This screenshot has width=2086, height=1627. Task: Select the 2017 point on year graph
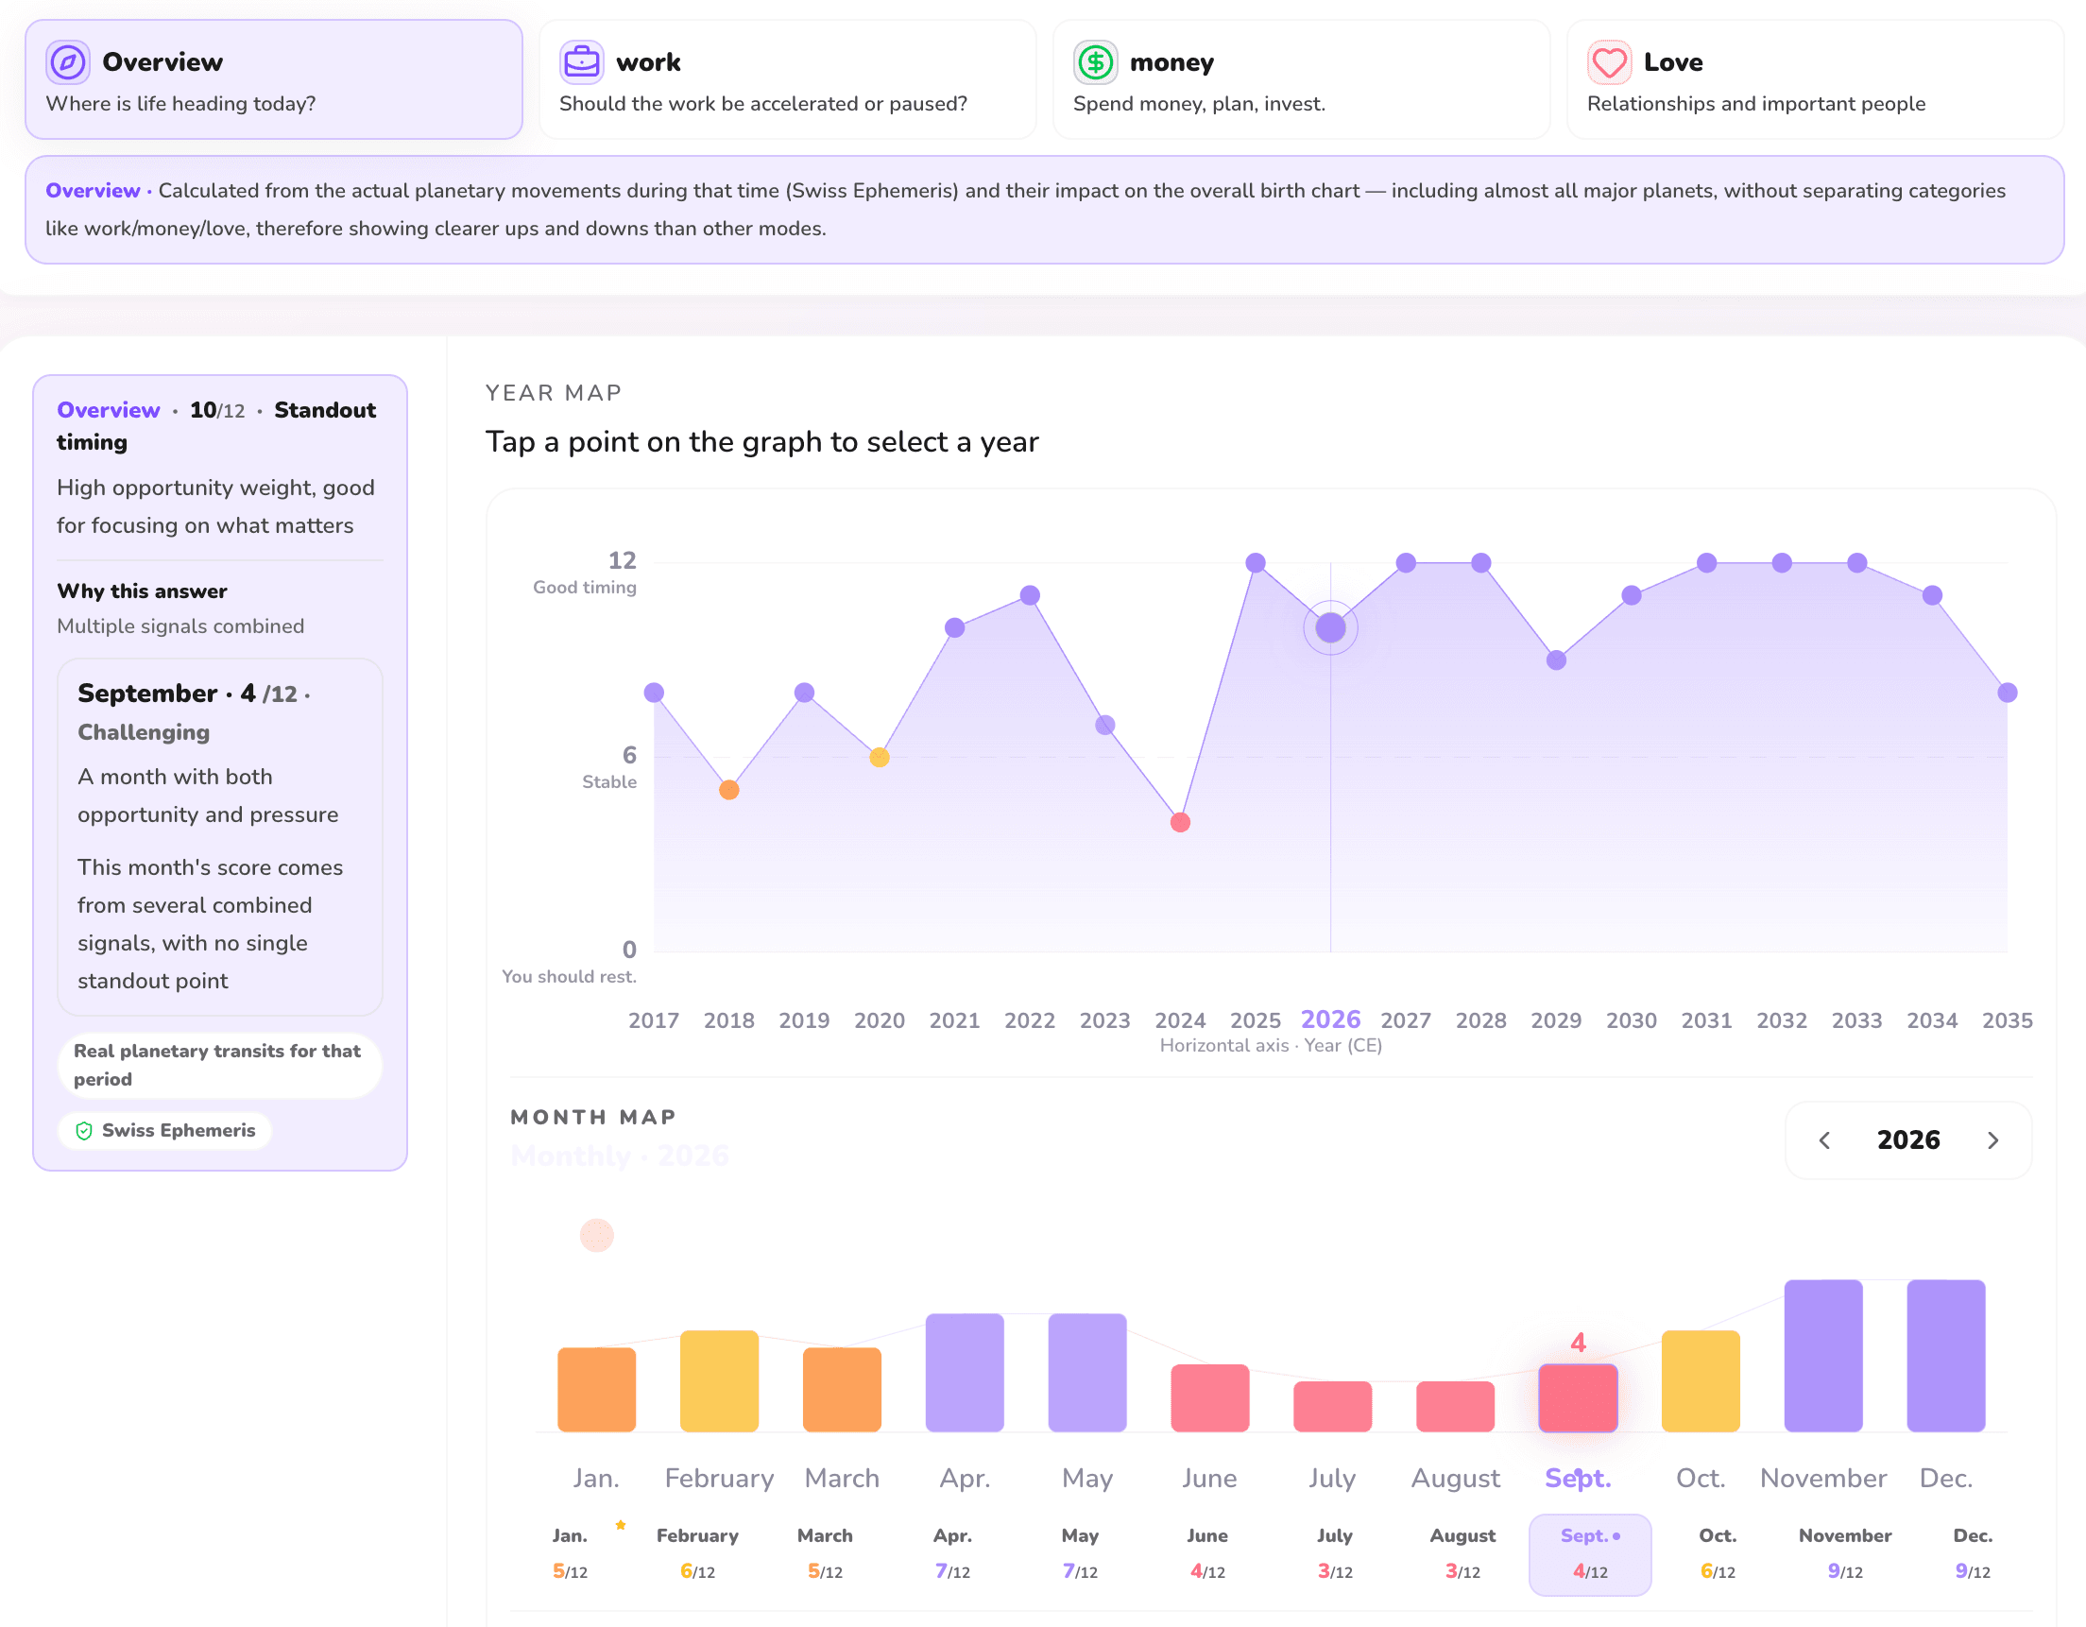[x=655, y=693]
